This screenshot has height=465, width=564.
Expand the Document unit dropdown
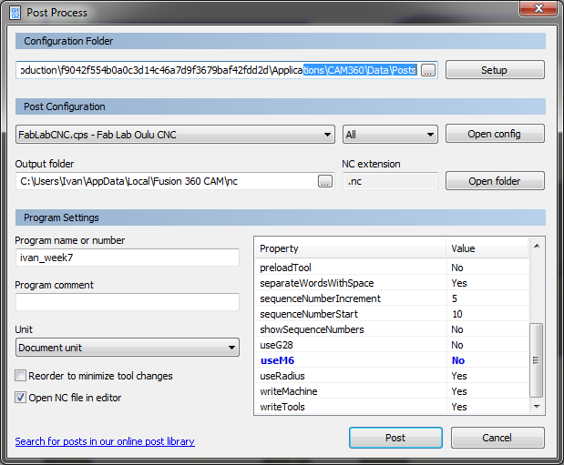pyautogui.click(x=128, y=347)
